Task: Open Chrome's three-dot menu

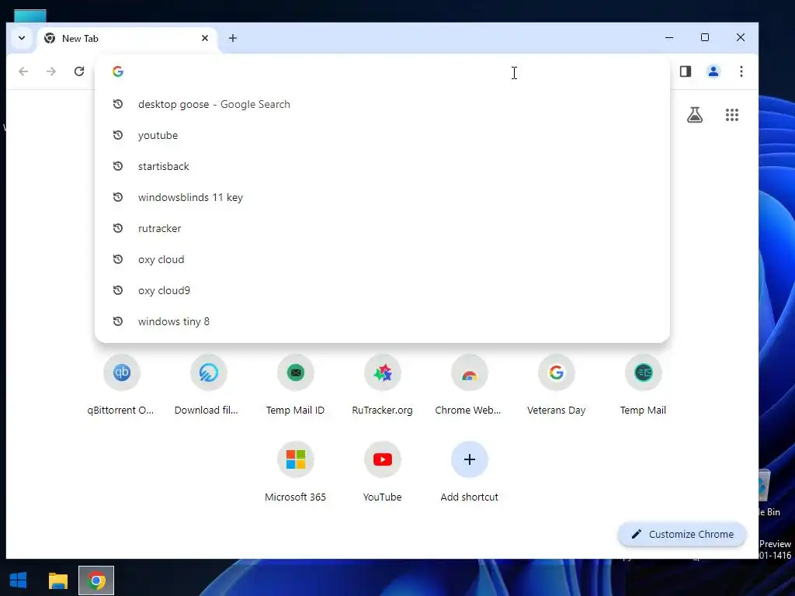Action: [741, 71]
